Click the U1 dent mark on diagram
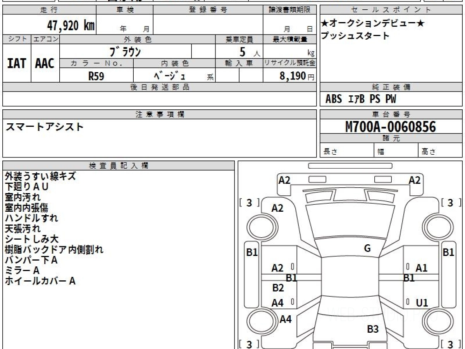The image size is (465, 349). [422, 303]
